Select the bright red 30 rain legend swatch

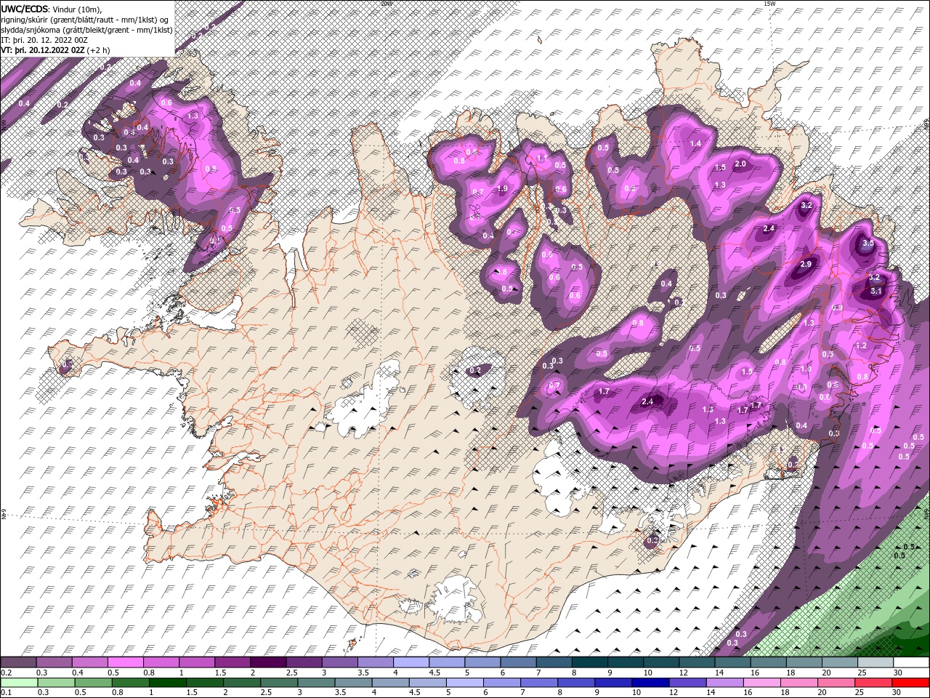coord(910,682)
